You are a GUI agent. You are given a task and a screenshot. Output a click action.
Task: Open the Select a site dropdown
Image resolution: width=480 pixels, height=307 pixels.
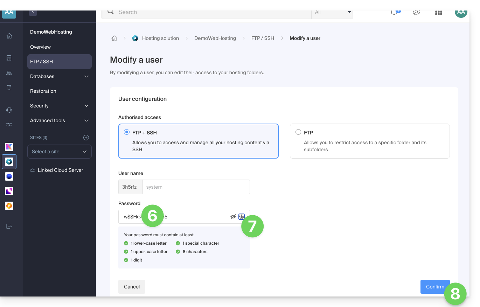59,152
